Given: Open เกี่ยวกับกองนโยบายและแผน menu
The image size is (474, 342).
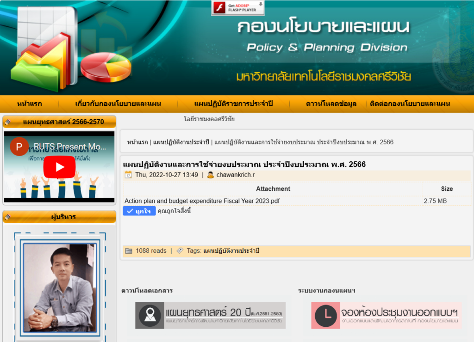Looking at the screenshot, I should coord(118,104).
